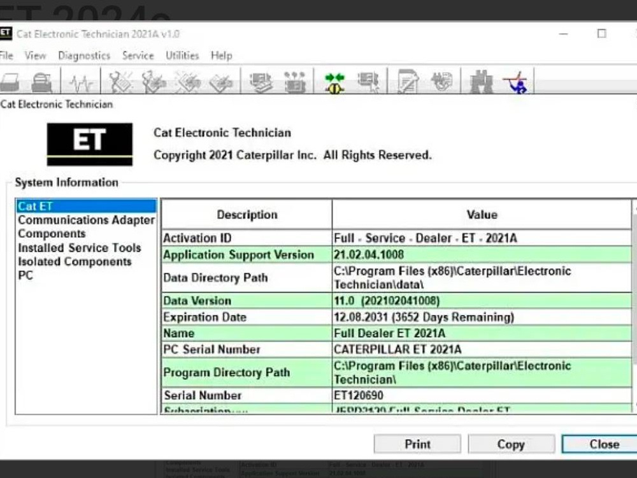Maximize the Cat Electronic Technician window

(x=602, y=34)
